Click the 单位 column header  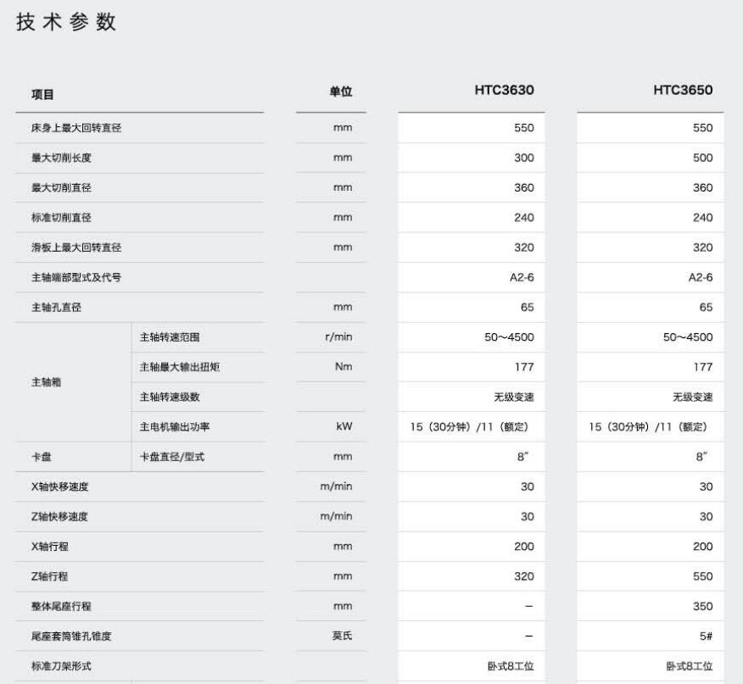[341, 92]
